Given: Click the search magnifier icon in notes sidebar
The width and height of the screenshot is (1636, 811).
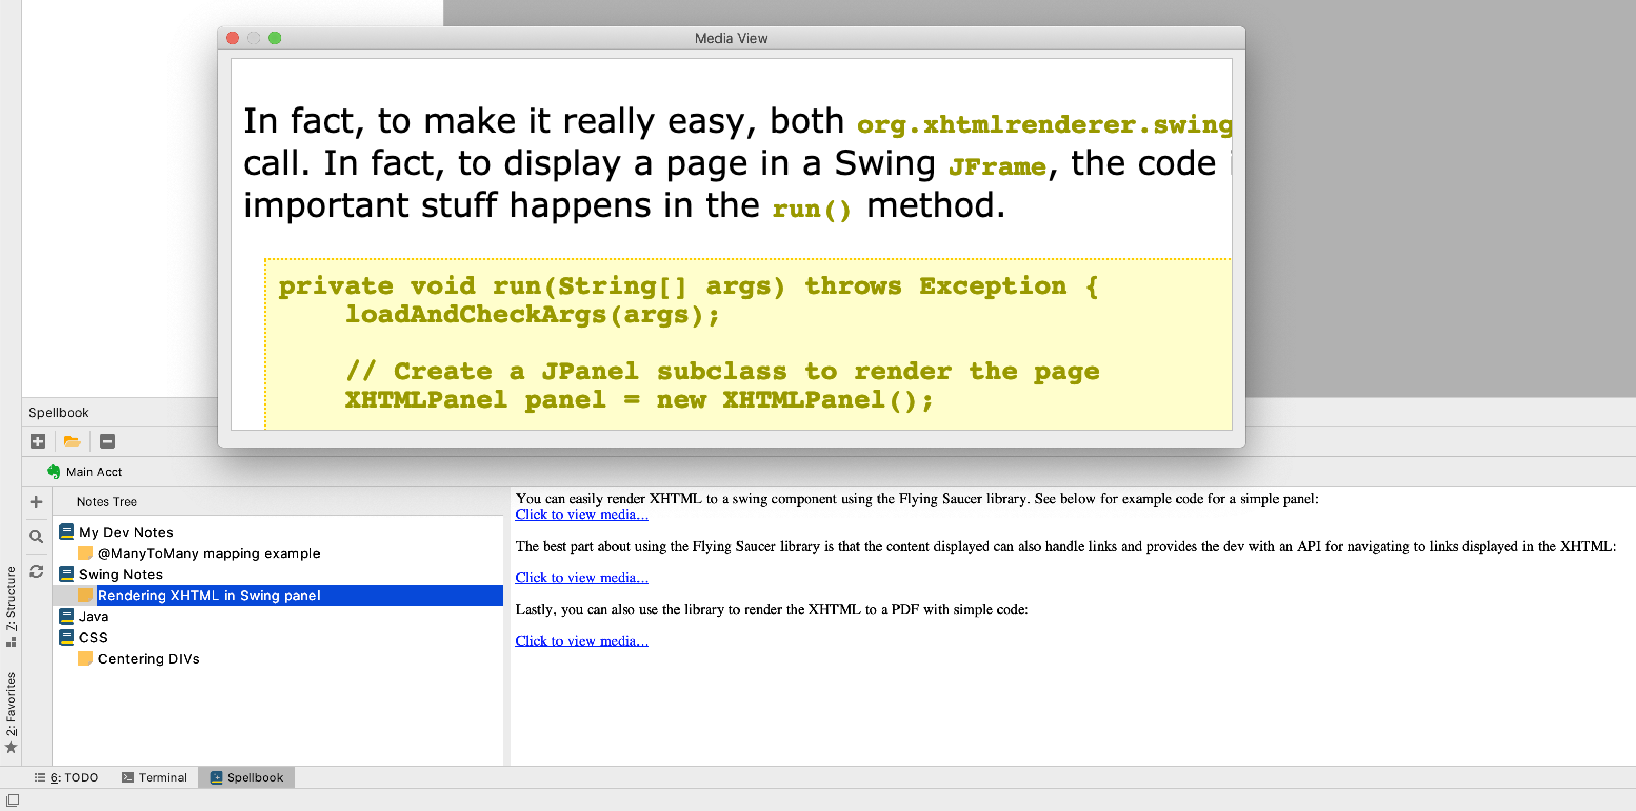Looking at the screenshot, I should click(36, 537).
